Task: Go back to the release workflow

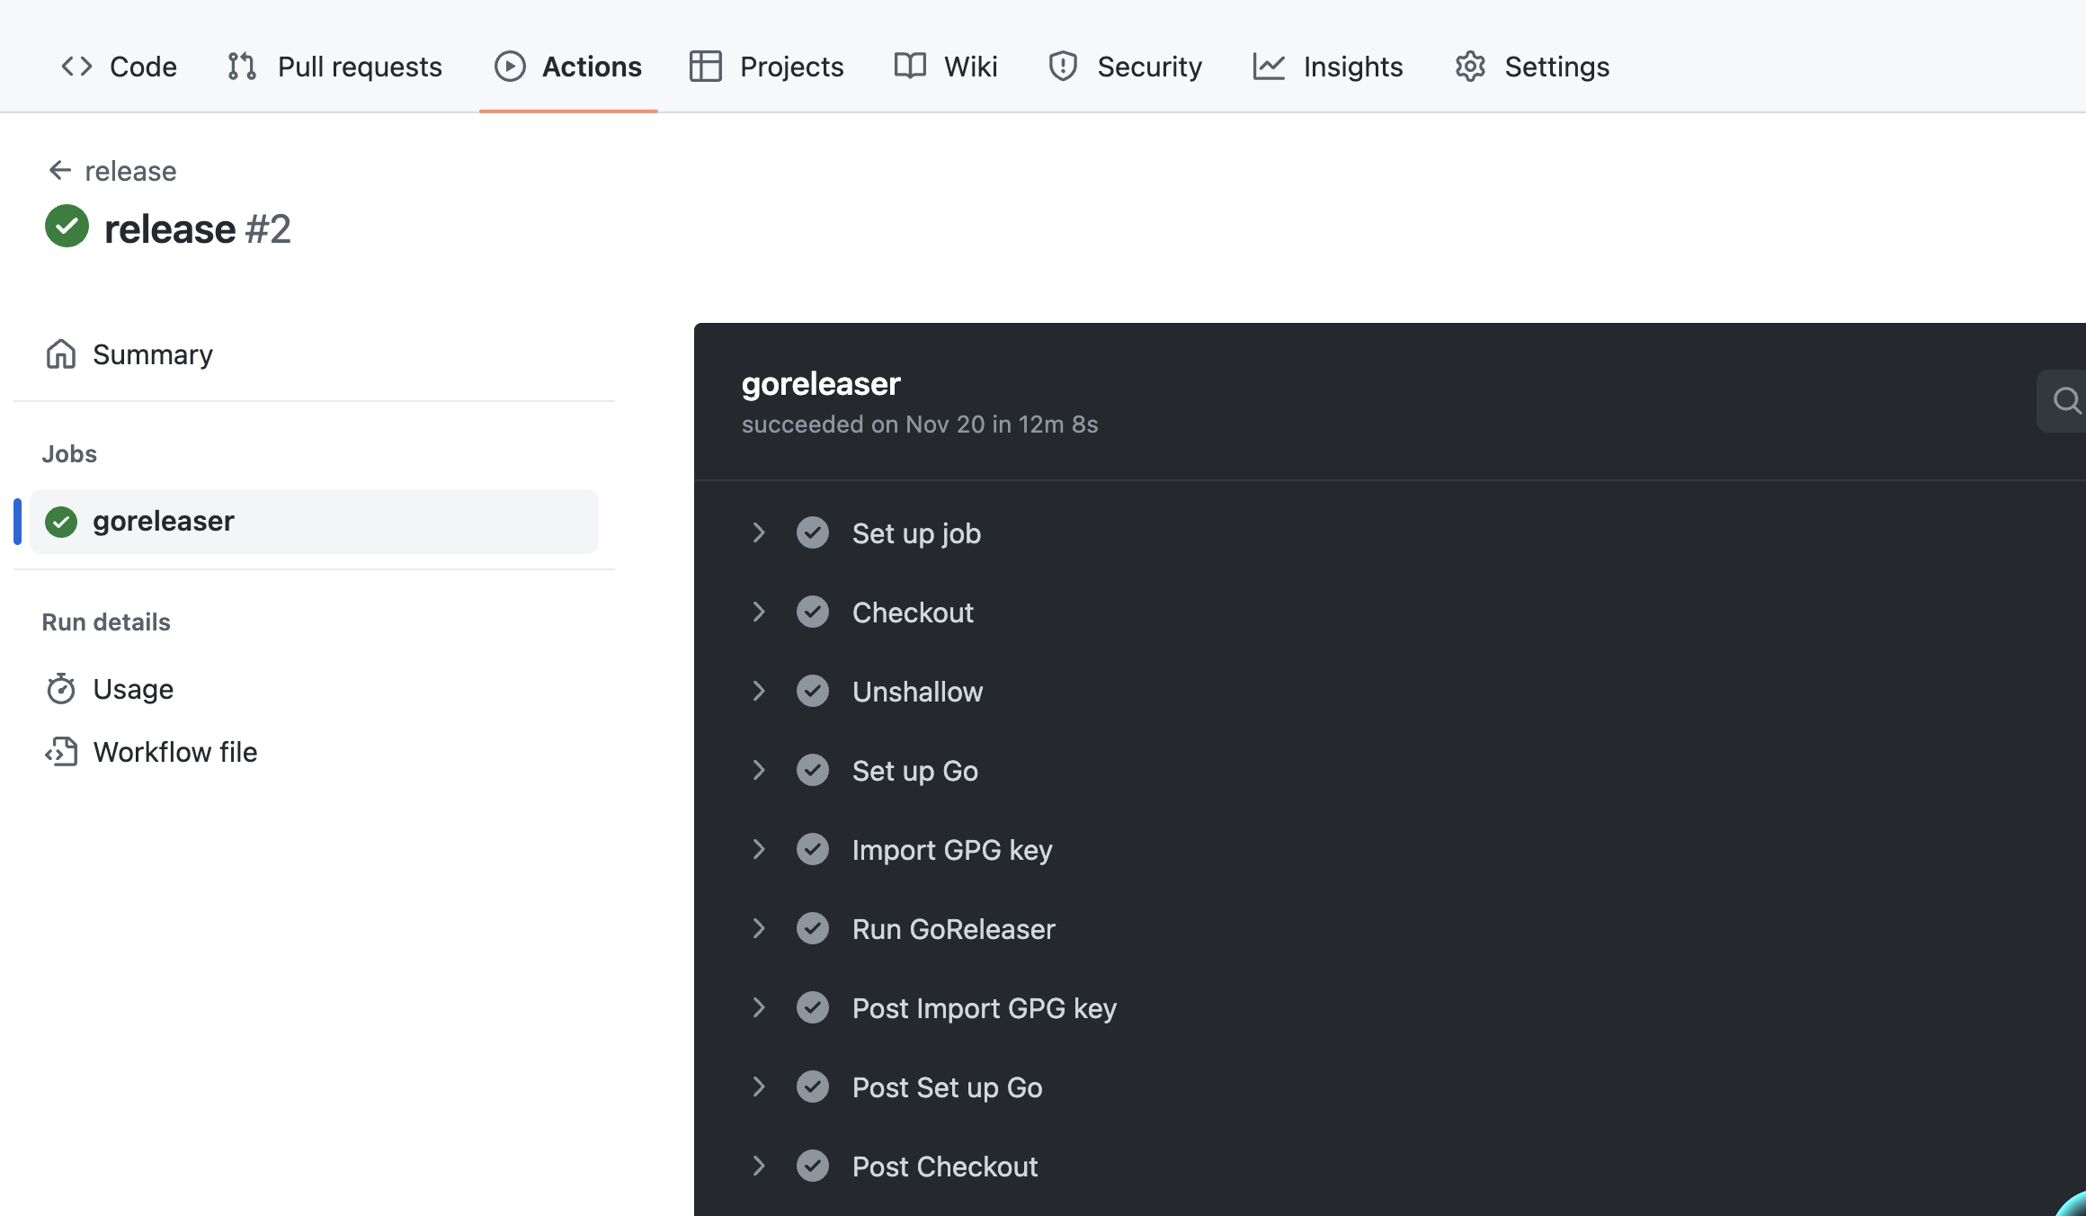Action: (112, 171)
